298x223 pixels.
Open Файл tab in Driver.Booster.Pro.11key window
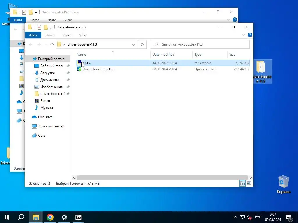coord(18,20)
